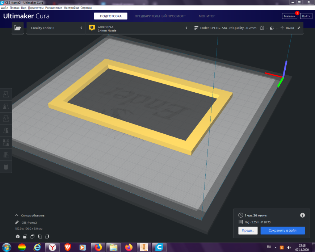Switch to right side view cube icon
This screenshot has height=252, width=315.
(47, 236)
